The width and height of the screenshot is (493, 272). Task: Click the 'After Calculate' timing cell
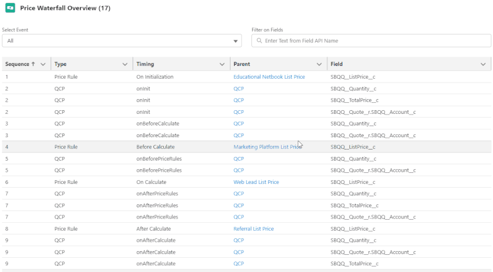tap(153, 229)
